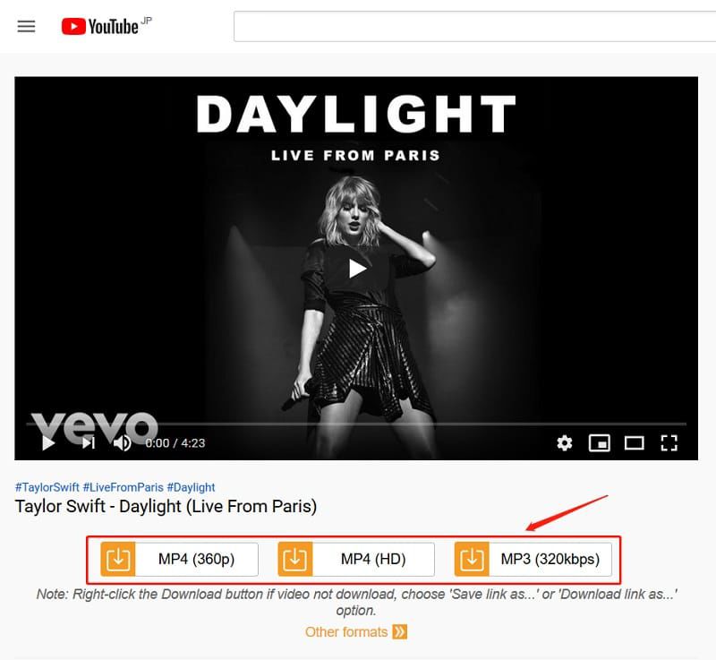This screenshot has height=660, width=716.
Task: Click the video progress bar
Action: (356, 424)
